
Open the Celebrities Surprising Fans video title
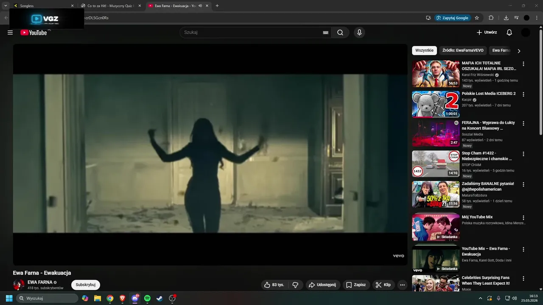(486, 280)
